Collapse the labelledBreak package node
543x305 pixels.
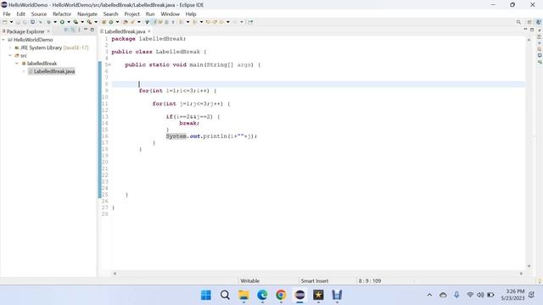pos(17,64)
